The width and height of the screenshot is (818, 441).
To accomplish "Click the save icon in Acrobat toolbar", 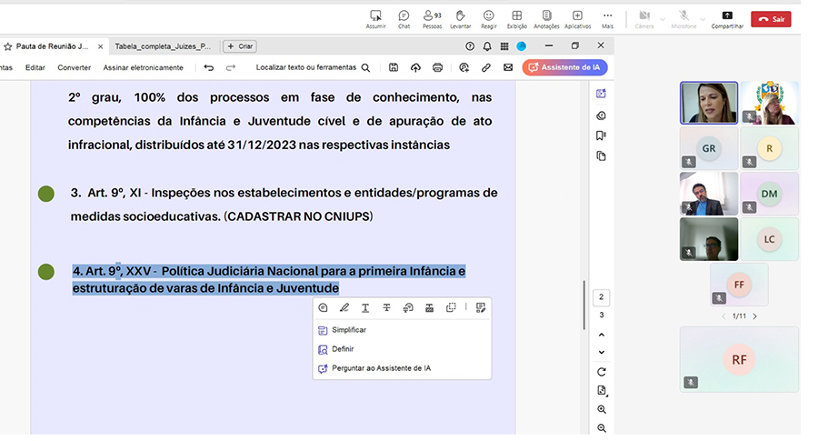I will 393,67.
